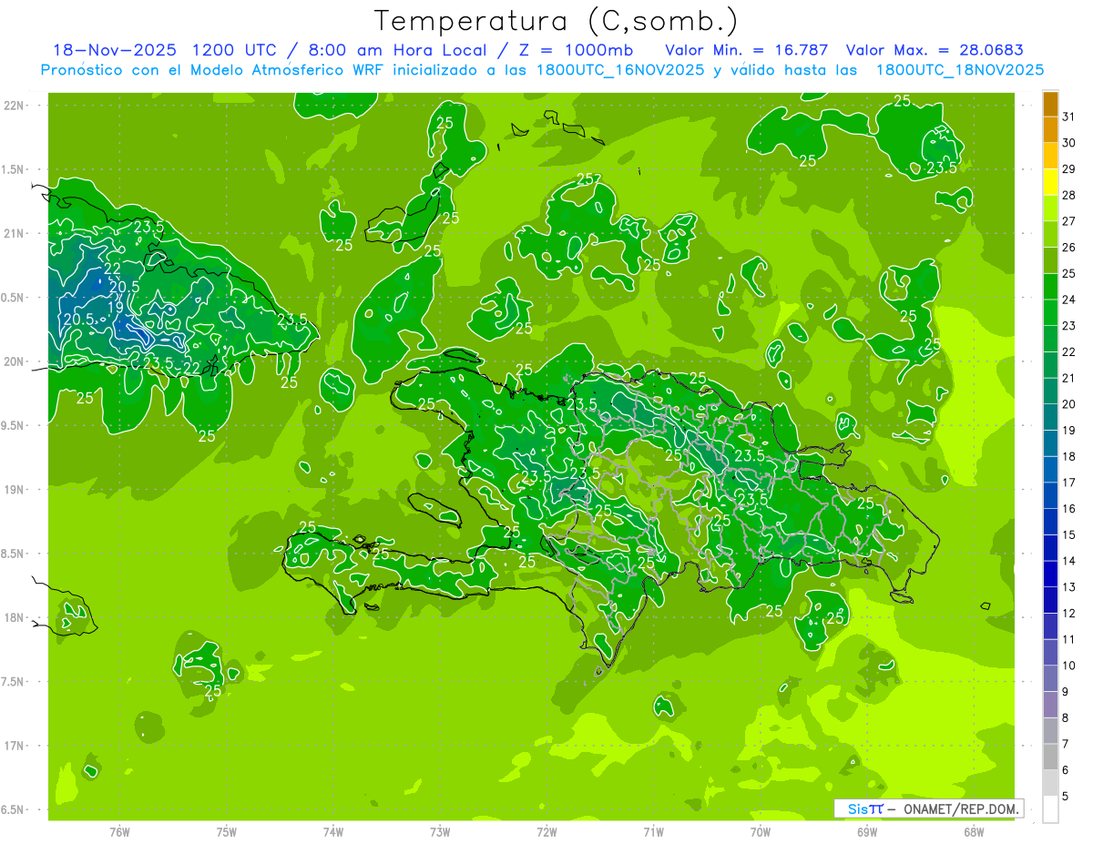Viewport: 1093px width, 844px height.
Task: Click the 'Valor Min. = 16.787' readout
Action: tap(747, 50)
